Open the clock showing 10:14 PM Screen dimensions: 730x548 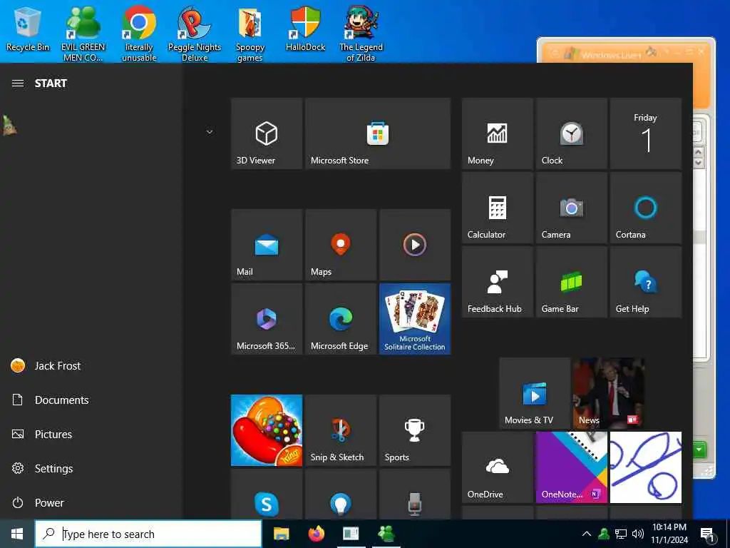pyautogui.click(x=669, y=534)
